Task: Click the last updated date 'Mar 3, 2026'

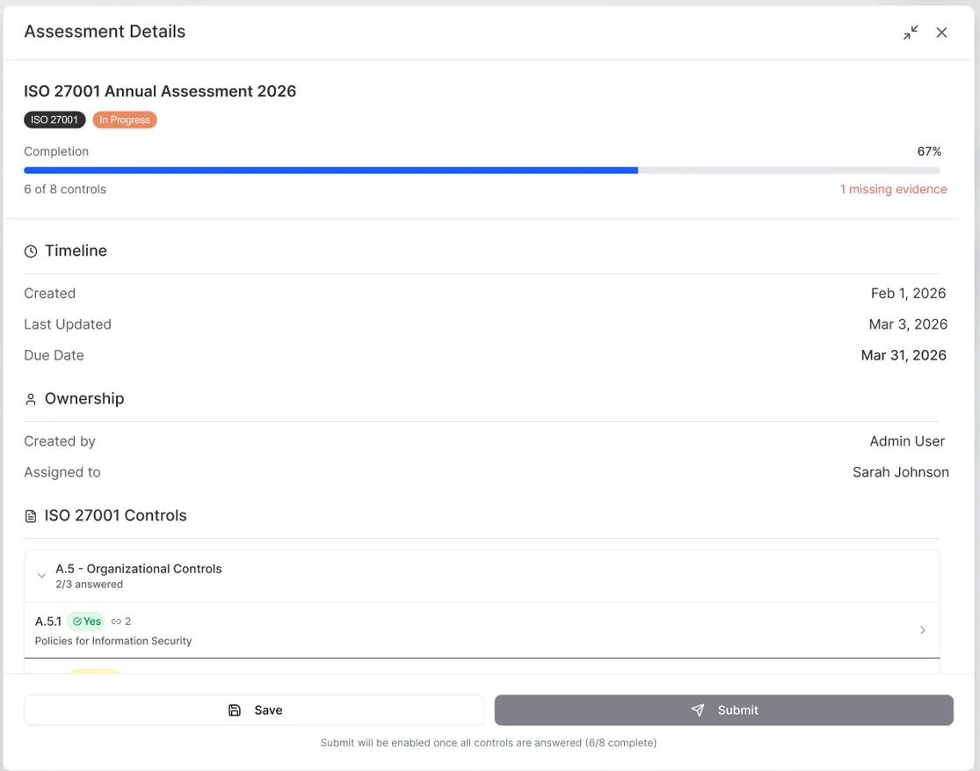Action: 908,324
